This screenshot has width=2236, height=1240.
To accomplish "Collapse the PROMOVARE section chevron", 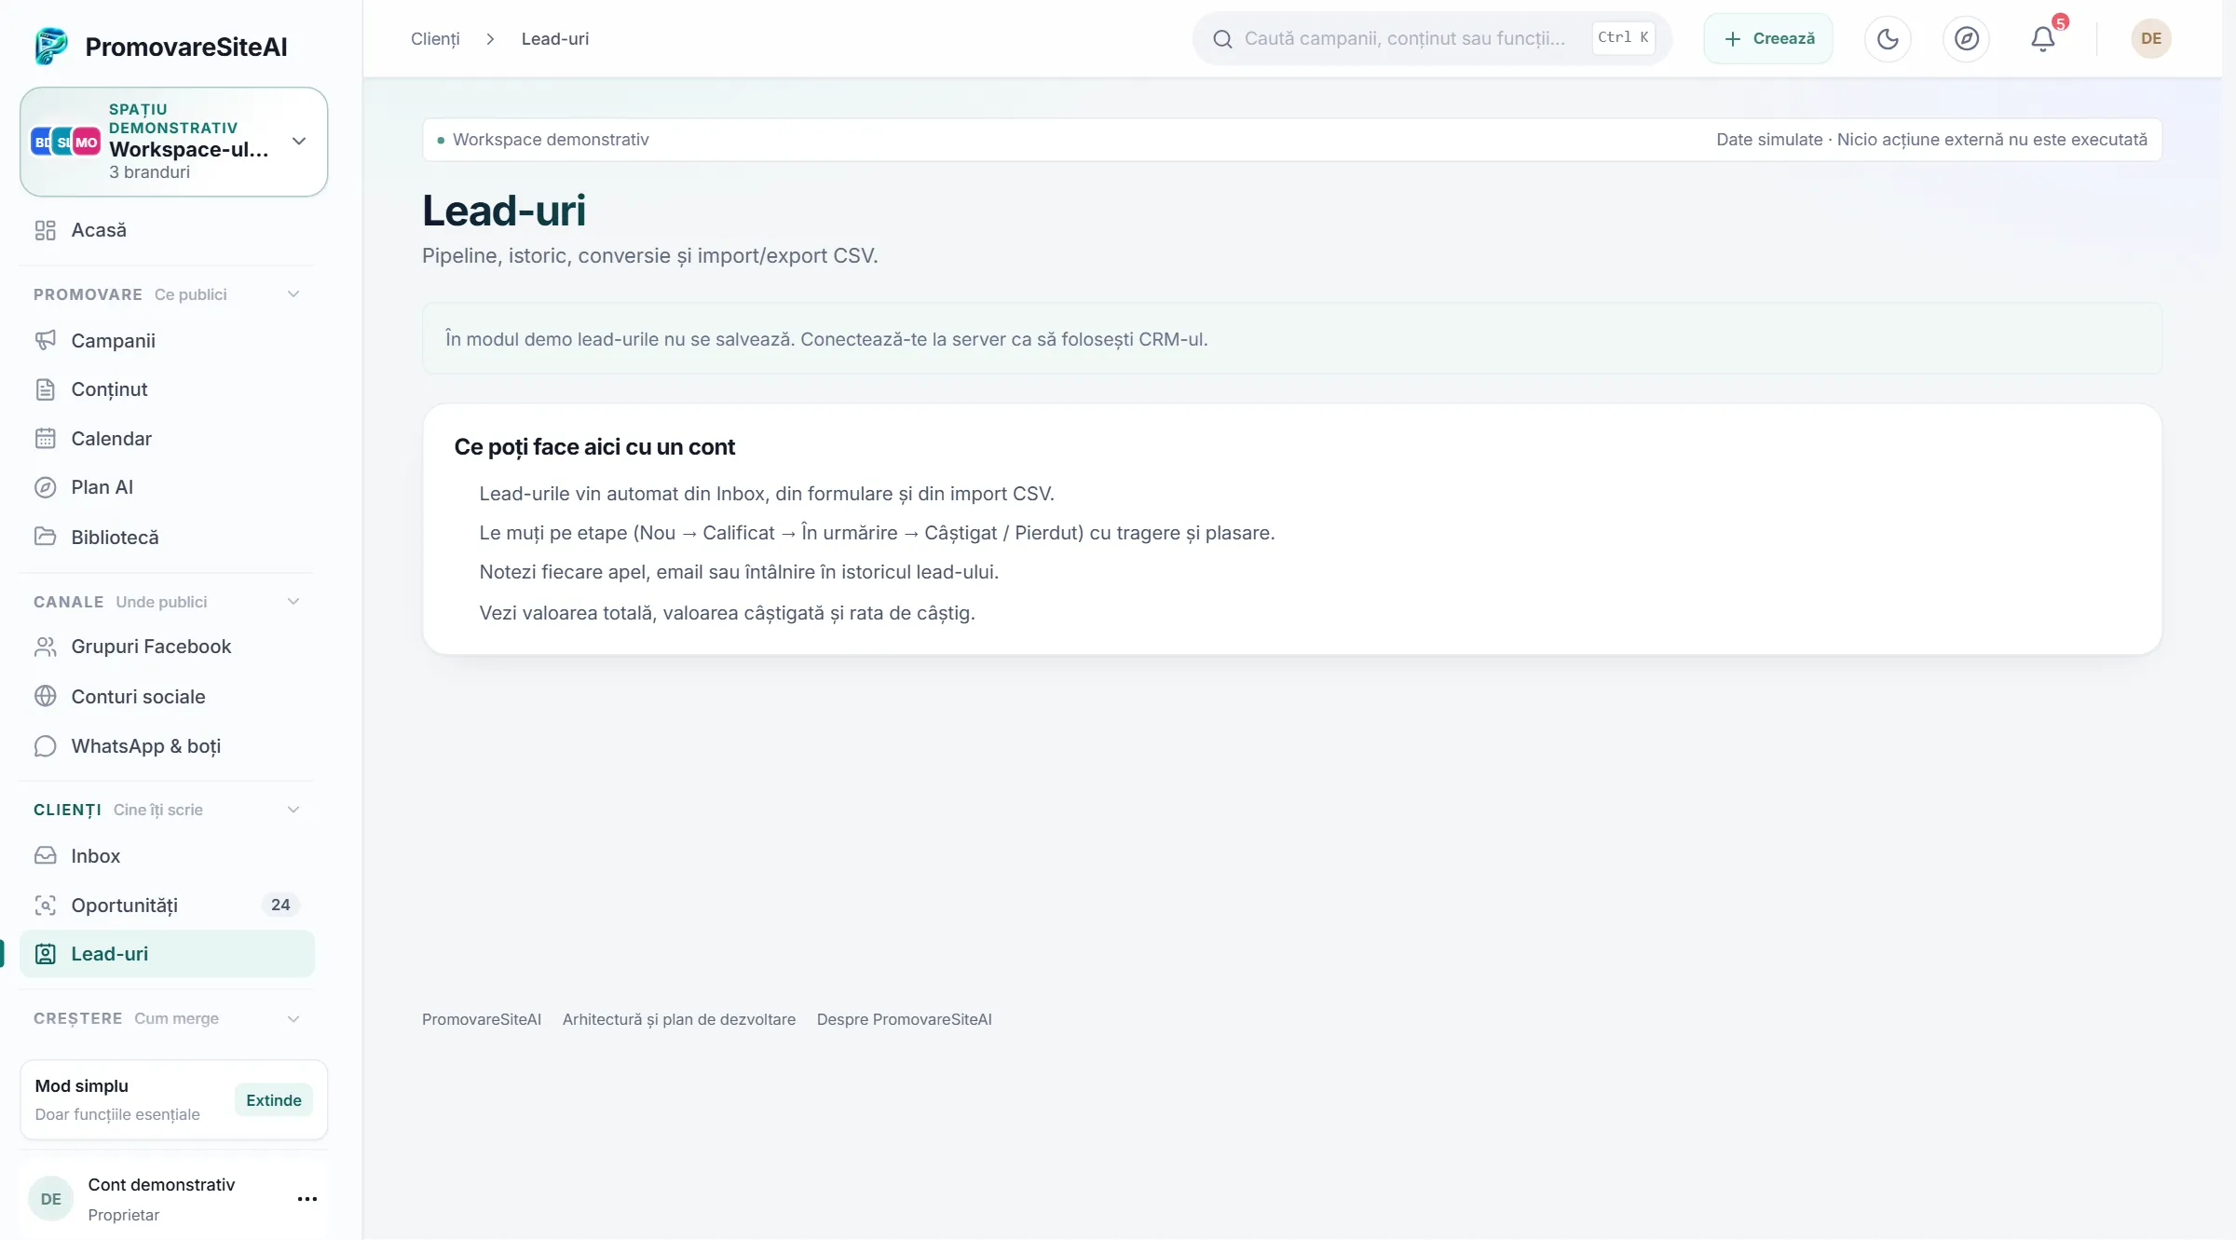I will 293,294.
